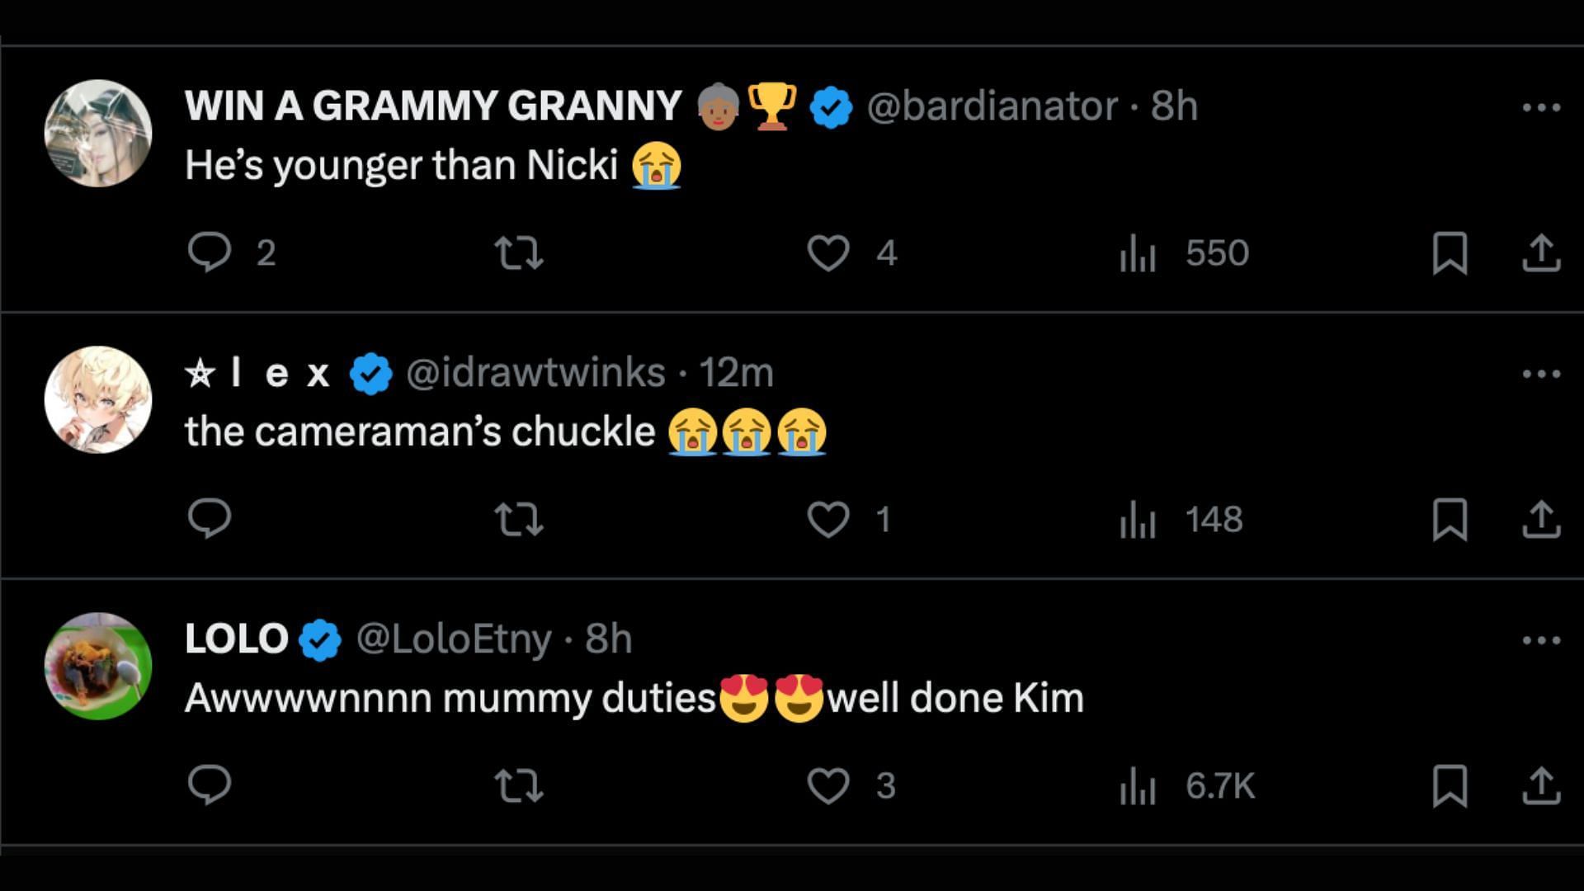Image resolution: width=1584 pixels, height=891 pixels.
Task: Open more options for LOLO's tweet
Action: tap(1540, 640)
